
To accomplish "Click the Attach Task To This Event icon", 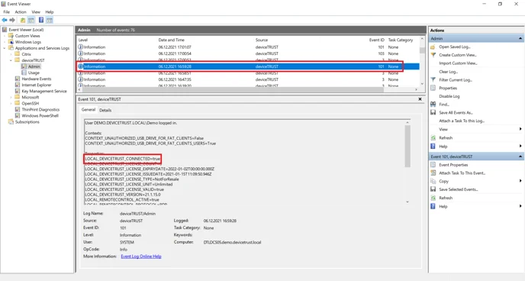I will point(433,173).
